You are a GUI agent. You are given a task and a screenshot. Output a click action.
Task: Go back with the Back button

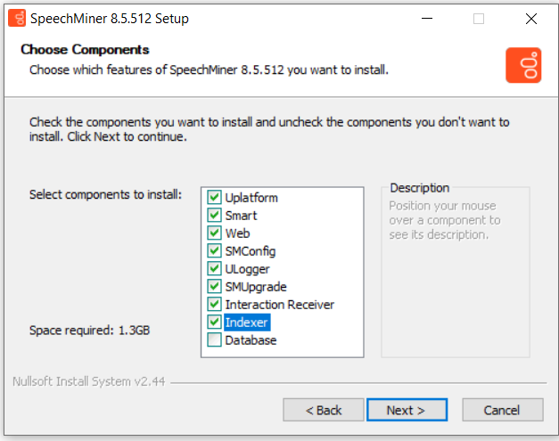[x=324, y=410]
